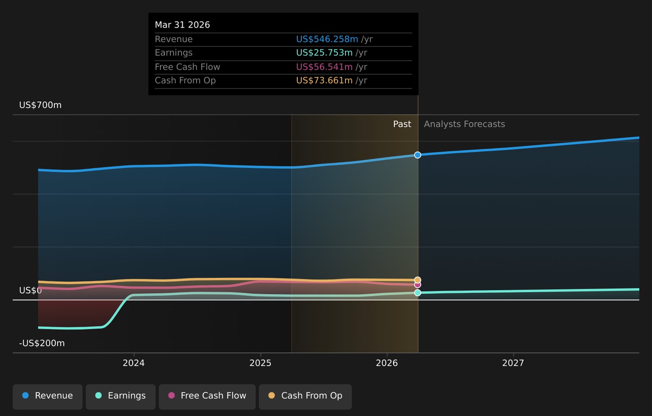
Task: Click the teal Earnings legend dot
Action: pyautogui.click(x=98, y=396)
